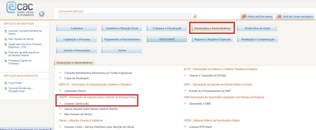Click icon beside Processos Digitais
This screenshot has width=316, height=130.
tap(6, 61)
